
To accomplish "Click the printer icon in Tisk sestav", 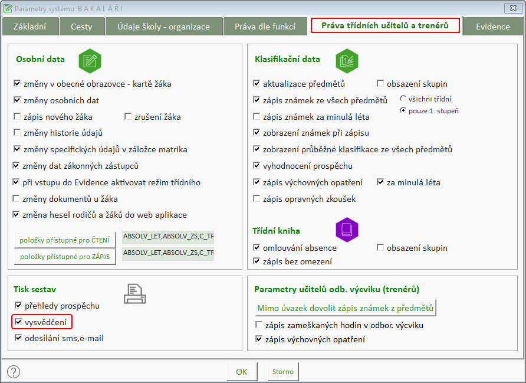I will [135, 292].
